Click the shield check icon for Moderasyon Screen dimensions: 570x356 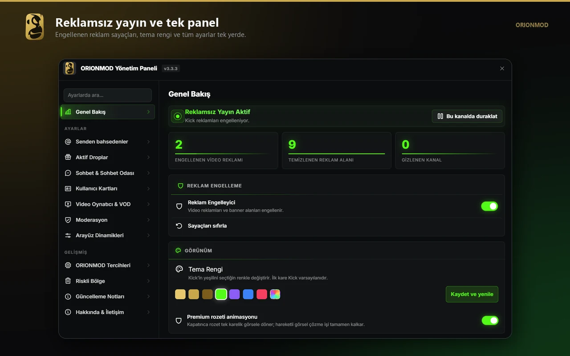coord(68,220)
